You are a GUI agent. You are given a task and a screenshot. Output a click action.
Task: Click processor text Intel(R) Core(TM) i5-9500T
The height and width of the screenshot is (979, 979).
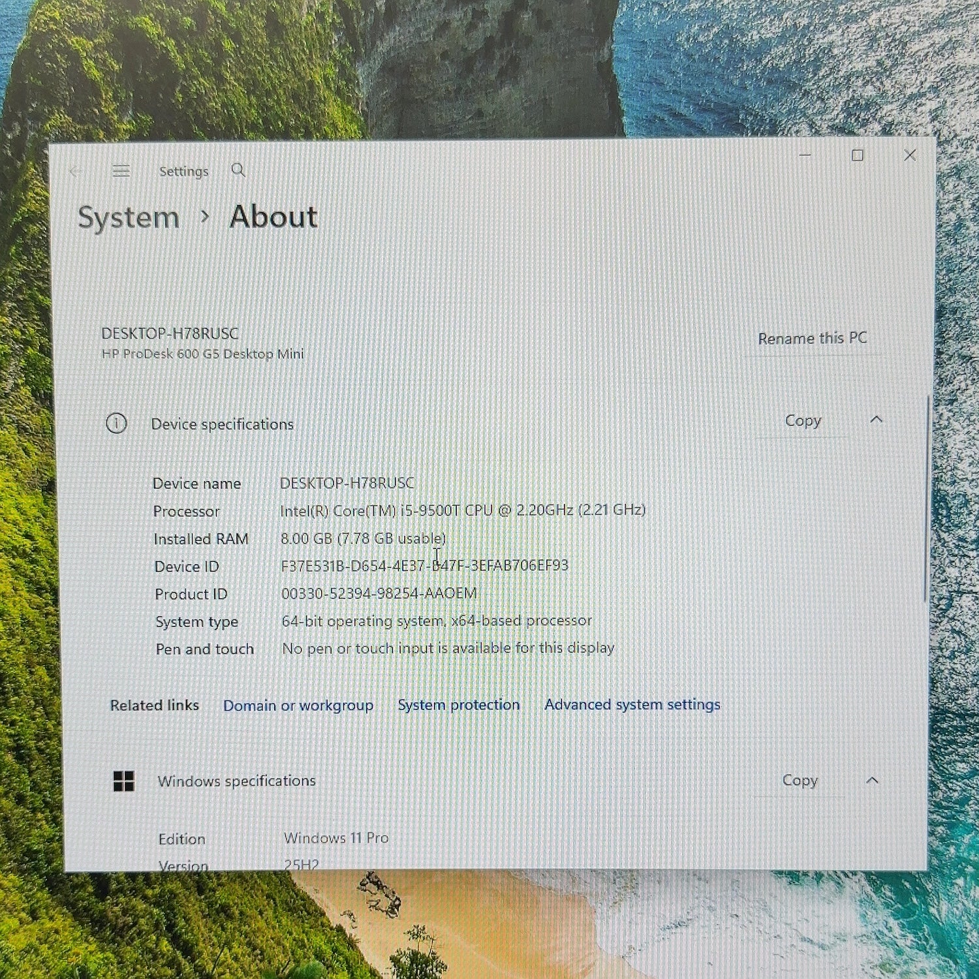click(x=370, y=510)
